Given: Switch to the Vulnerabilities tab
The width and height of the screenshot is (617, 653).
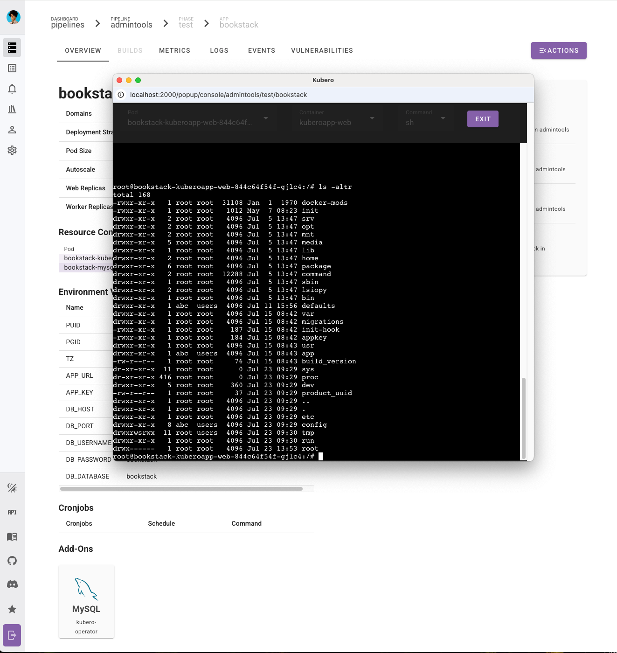Looking at the screenshot, I should 322,50.
